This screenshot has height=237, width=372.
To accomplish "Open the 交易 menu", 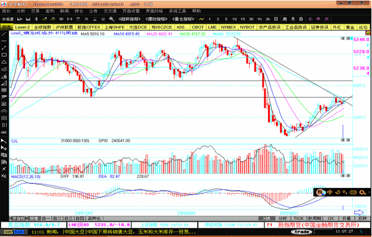I will click(35, 11).
